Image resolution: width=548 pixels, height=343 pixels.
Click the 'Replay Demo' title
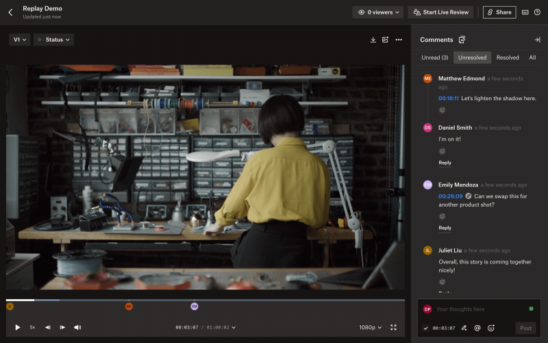tap(42, 8)
